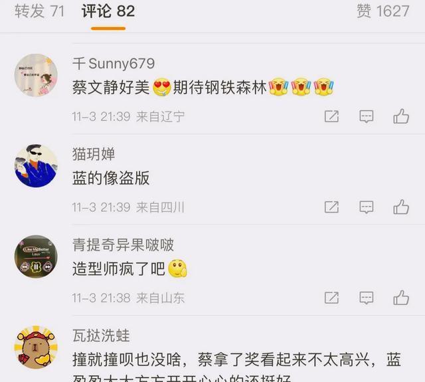Reply to 千Sunny679's comment
Screen dimensions: 425x382
(x=366, y=116)
